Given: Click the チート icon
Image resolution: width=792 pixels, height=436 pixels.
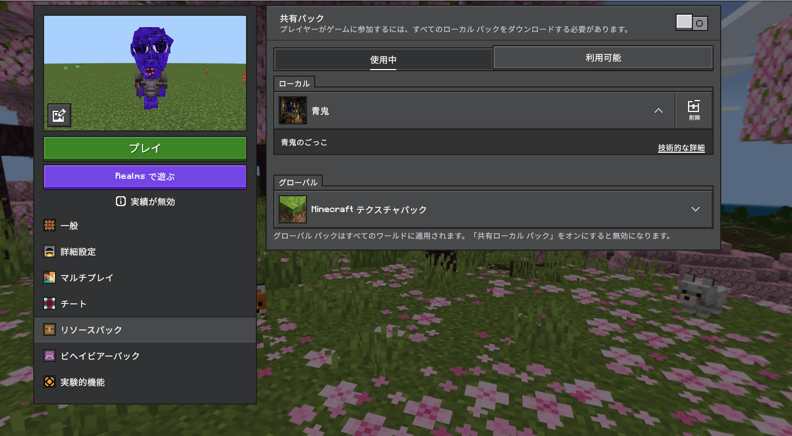Looking at the screenshot, I should [x=50, y=303].
